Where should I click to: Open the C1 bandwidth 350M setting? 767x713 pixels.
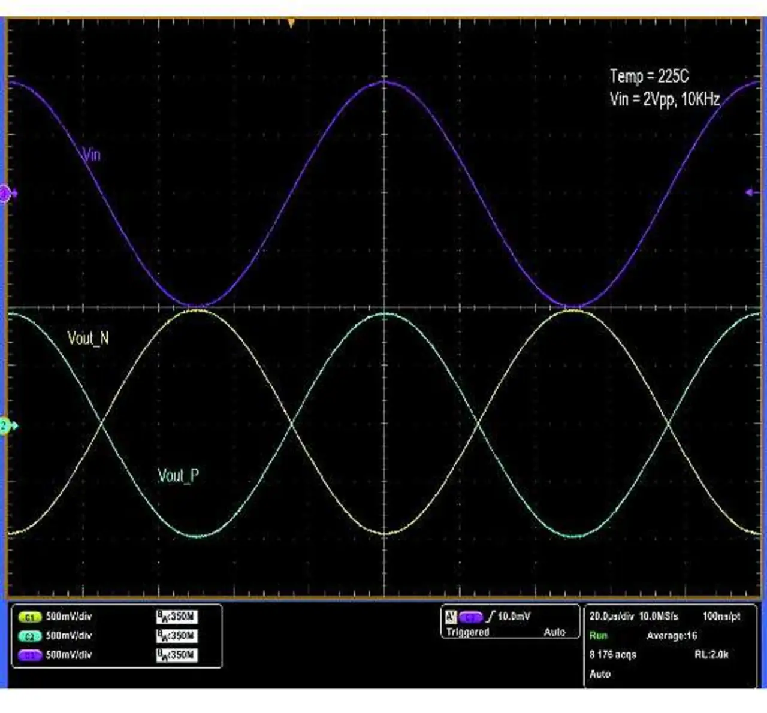point(177,617)
